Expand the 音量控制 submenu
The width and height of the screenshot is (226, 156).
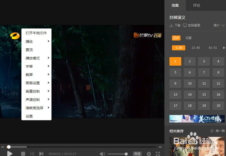[x=36, y=91]
